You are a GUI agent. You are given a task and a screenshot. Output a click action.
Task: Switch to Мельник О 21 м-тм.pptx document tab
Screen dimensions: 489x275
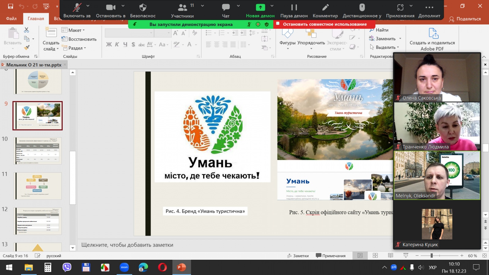34,65
